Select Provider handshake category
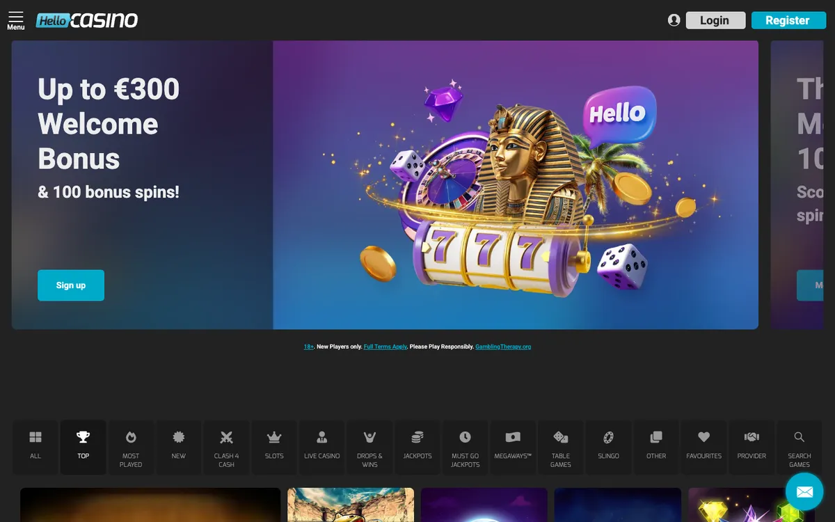The image size is (835, 522). point(751,447)
